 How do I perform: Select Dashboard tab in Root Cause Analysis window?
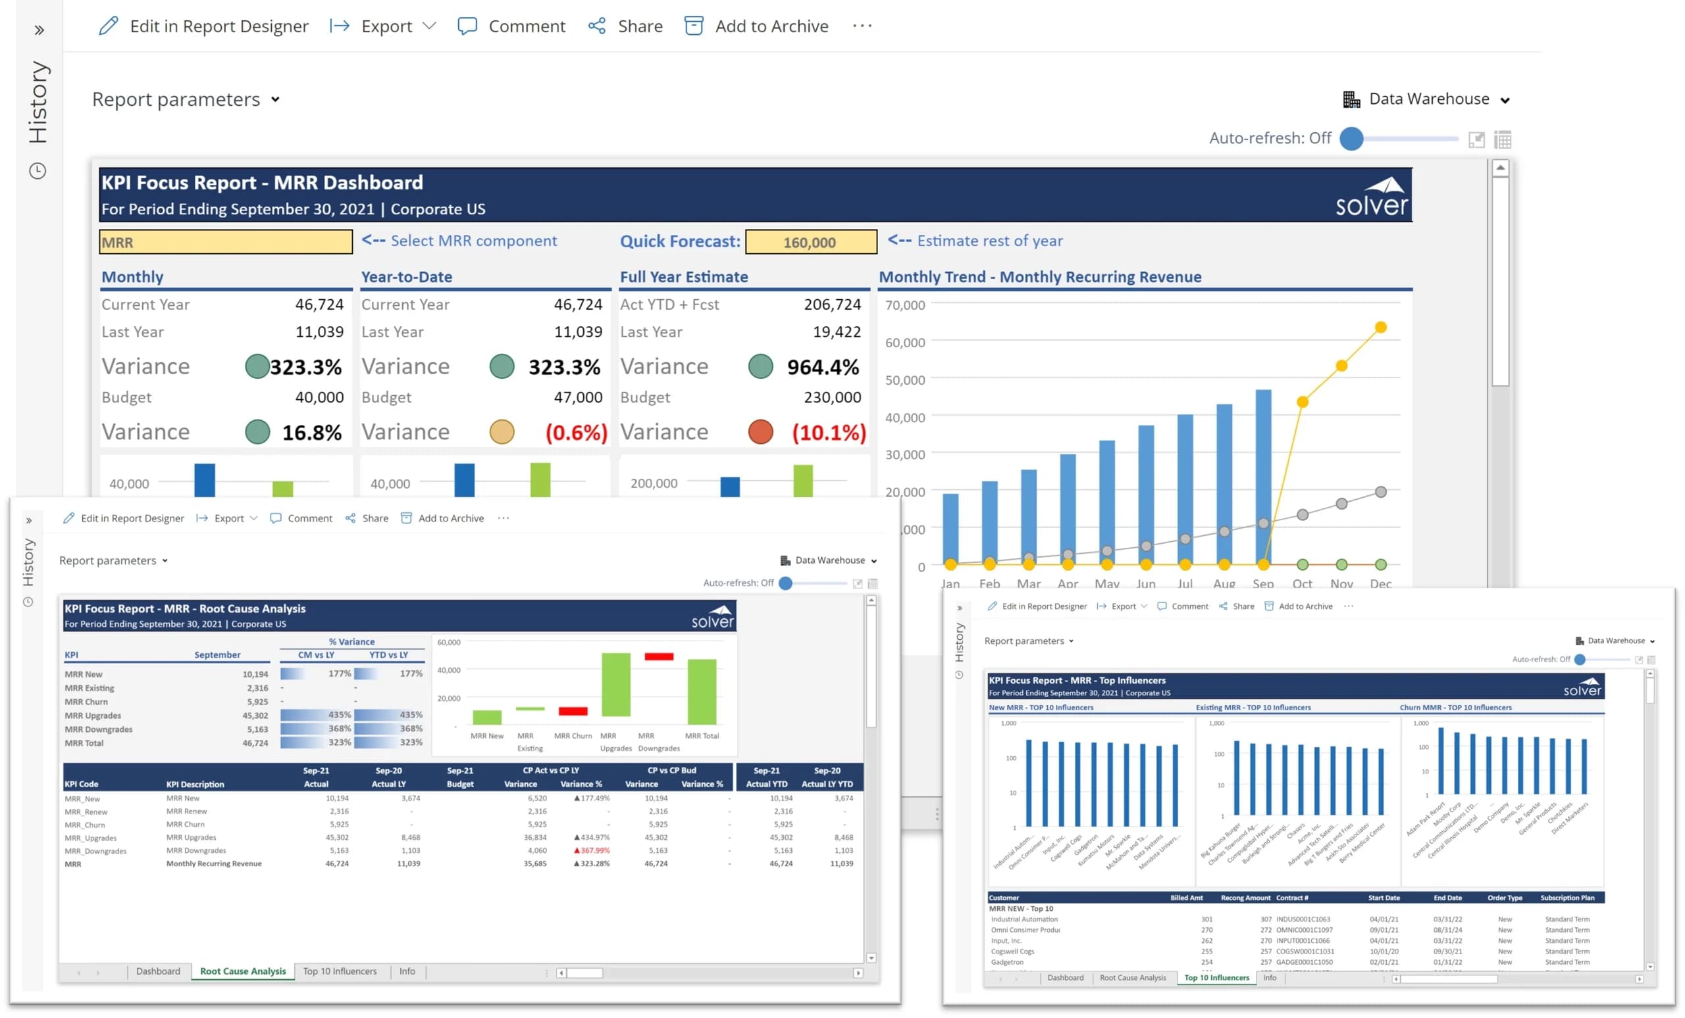coord(158,971)
